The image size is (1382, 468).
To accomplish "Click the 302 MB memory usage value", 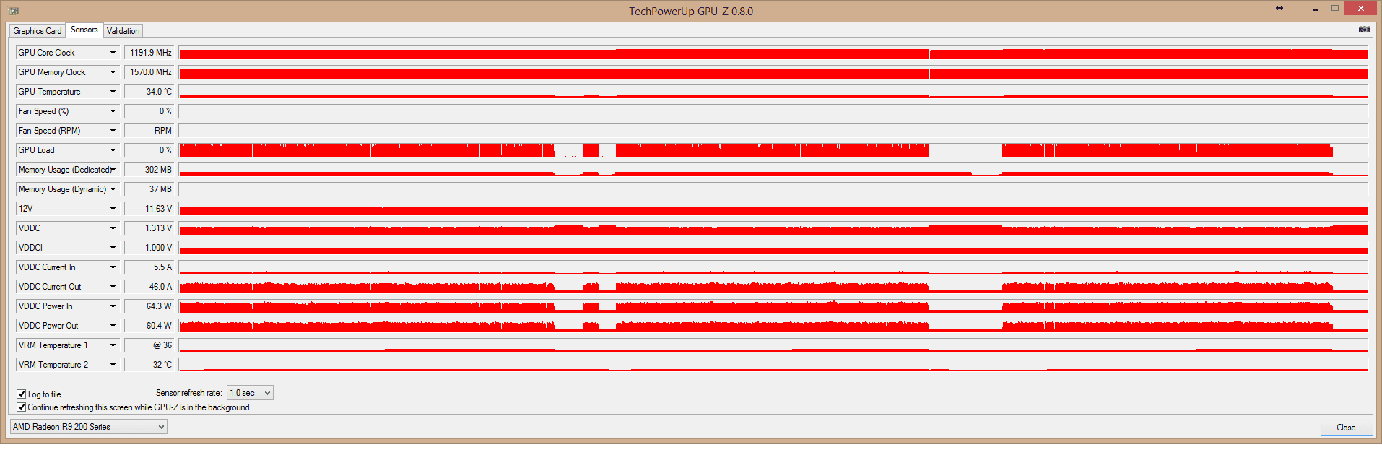I will (x=149, y=170).
